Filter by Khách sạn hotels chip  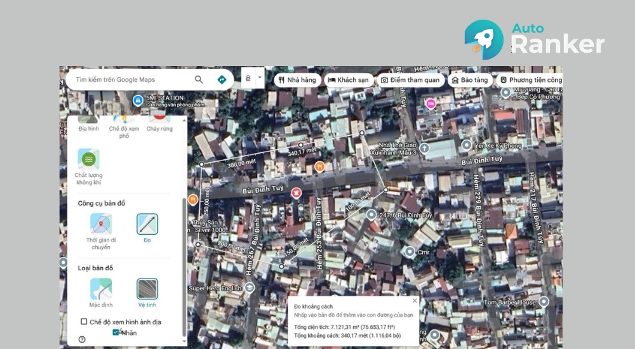coord(348,80)
